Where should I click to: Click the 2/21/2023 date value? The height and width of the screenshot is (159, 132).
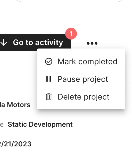point(16,144)
